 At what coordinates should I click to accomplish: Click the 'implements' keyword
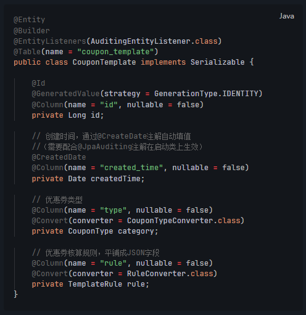point(163,62)
